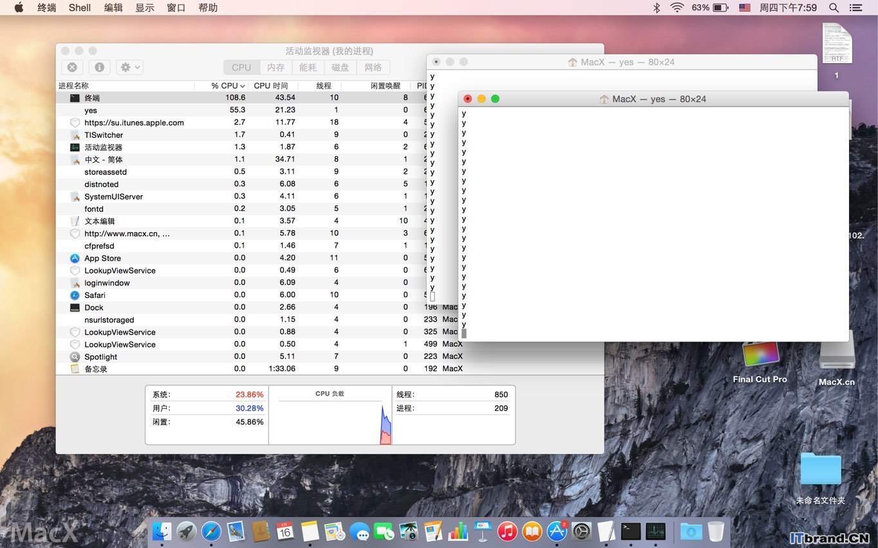This screenshot has height=548, width=878.
Task: Select https://su.itunes.apple.com process row
Action: [241, 122]
